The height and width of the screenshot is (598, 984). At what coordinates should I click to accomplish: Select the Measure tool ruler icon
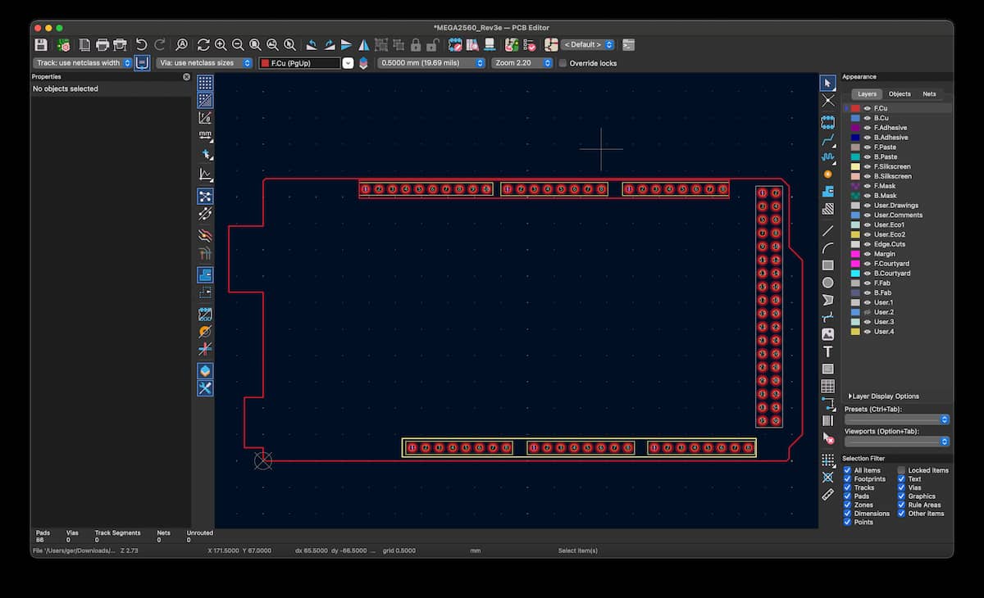coord(828,494)
